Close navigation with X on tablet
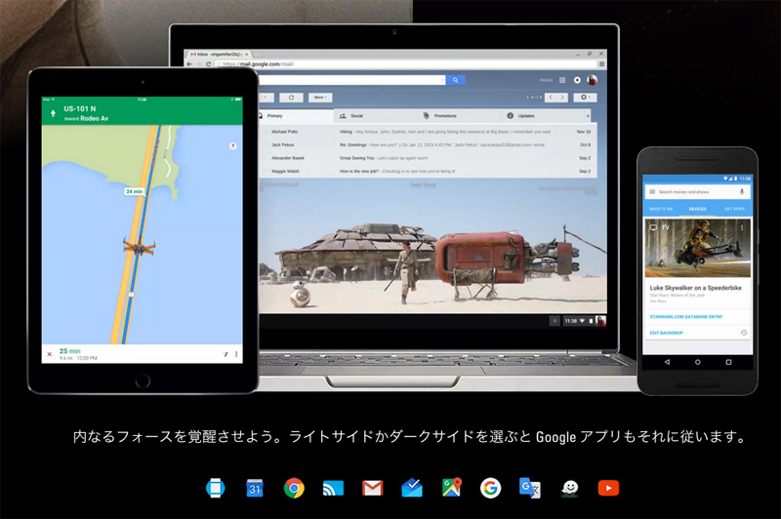Screen dimensions: 781x519 tap(50, 354)
